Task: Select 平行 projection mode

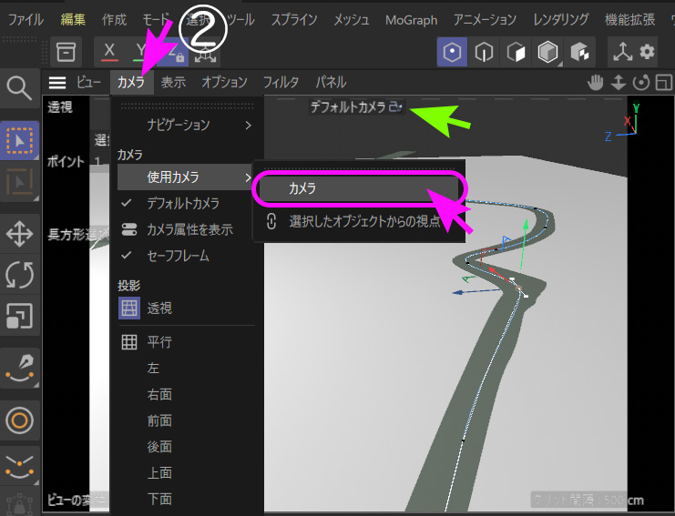Action: point(159,342)
